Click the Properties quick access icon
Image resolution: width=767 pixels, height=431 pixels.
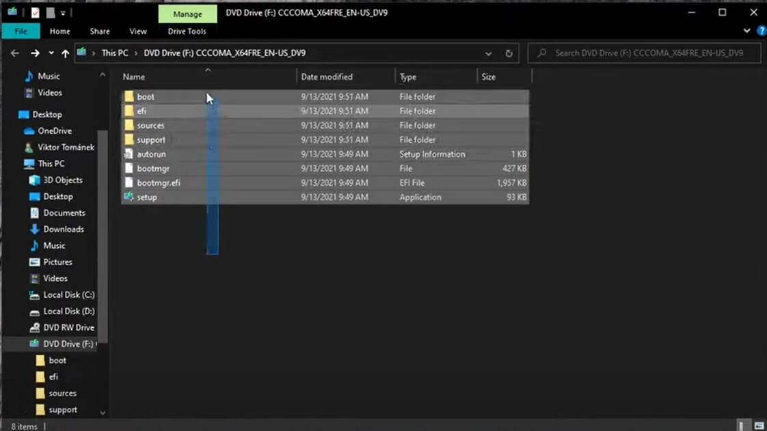tap(36, 13)
